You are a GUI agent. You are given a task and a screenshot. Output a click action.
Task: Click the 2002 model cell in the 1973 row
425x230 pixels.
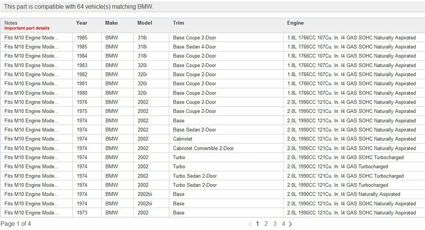coord(143,213)
